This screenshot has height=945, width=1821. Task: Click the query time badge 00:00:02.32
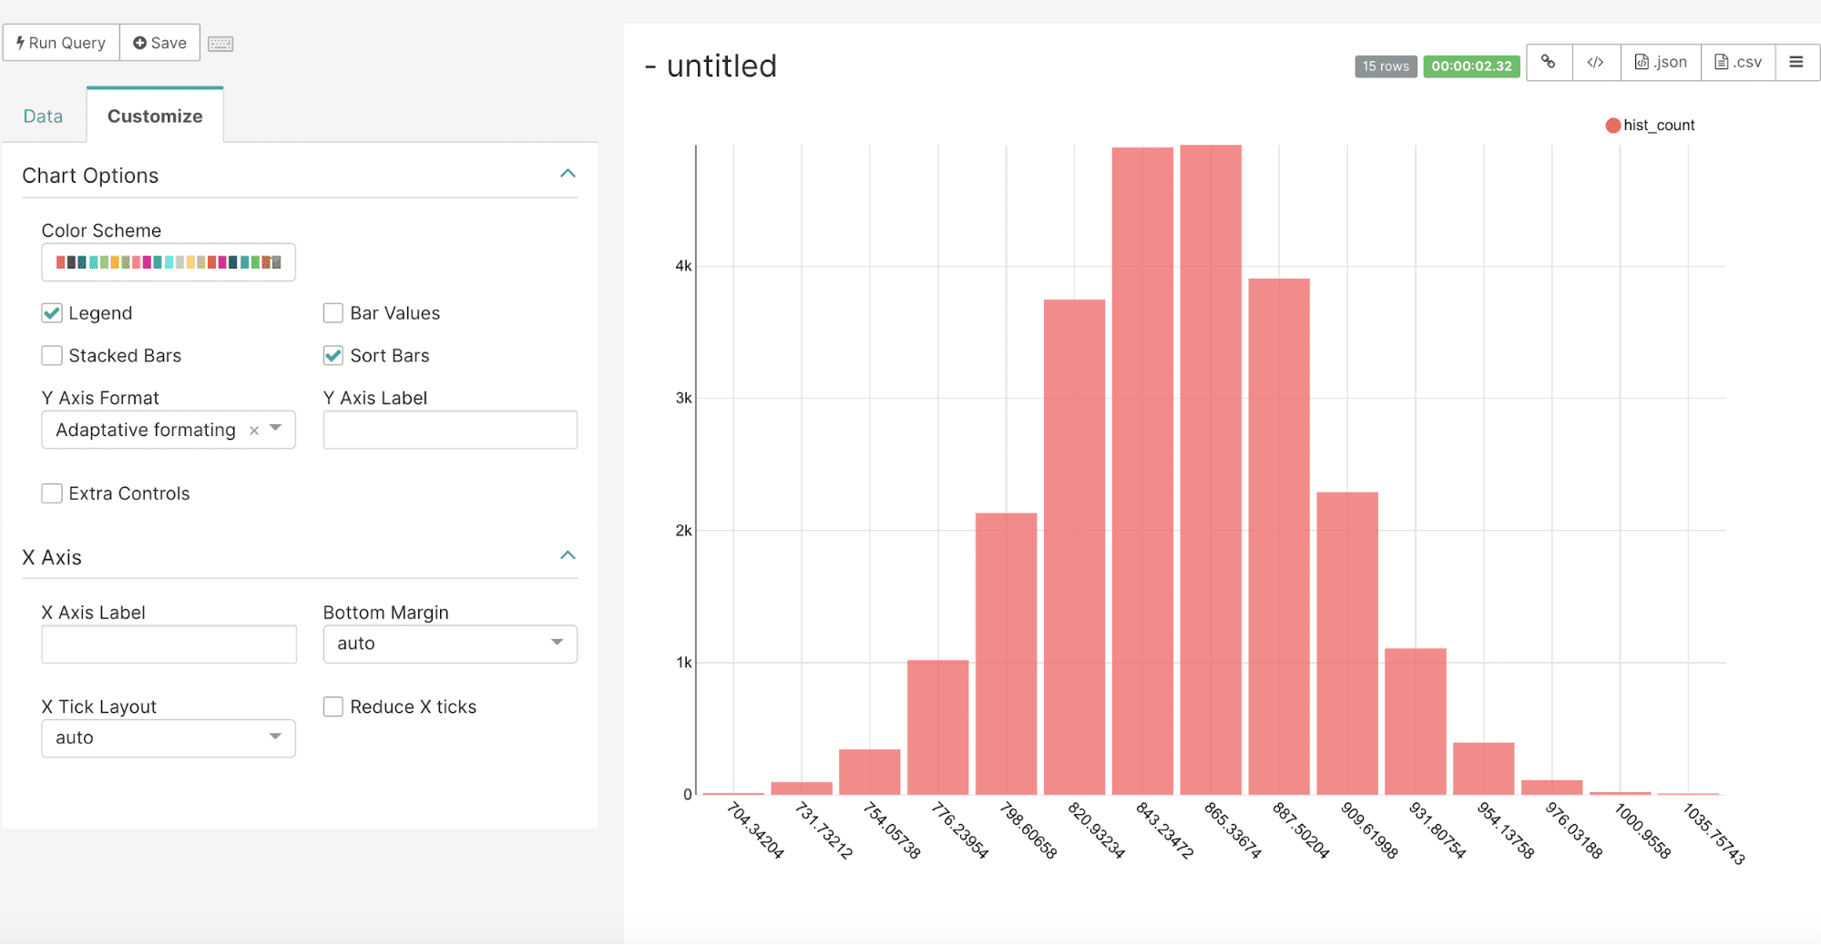point(1471,66)
